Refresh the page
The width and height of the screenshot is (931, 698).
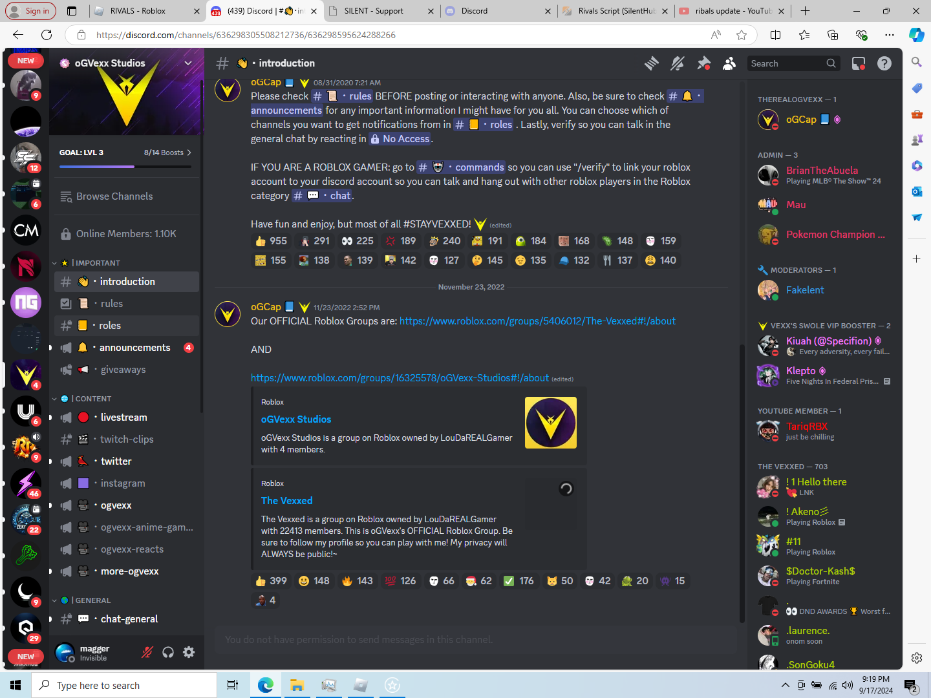pyautogui.click(x=45, y=35)
